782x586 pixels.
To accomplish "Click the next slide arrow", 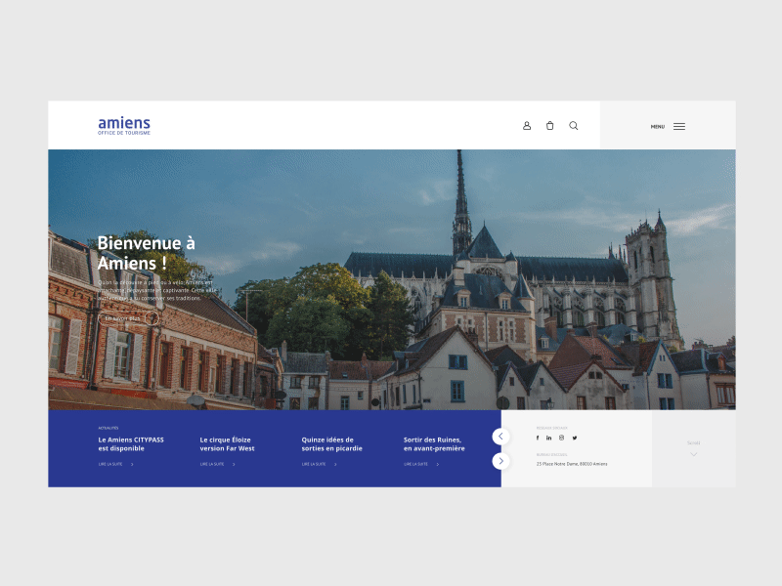I will coord(500,460).
